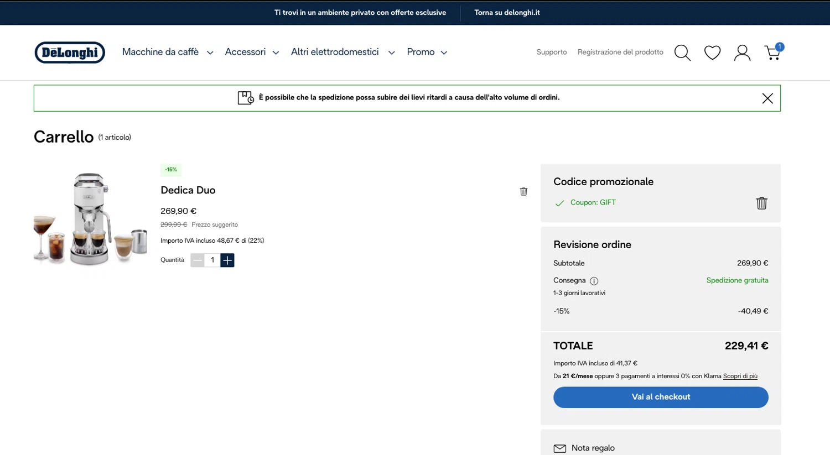The width and height of the screenshot is (830, 455).
Task: Click the quantity value field
Action: coord(212,260)
